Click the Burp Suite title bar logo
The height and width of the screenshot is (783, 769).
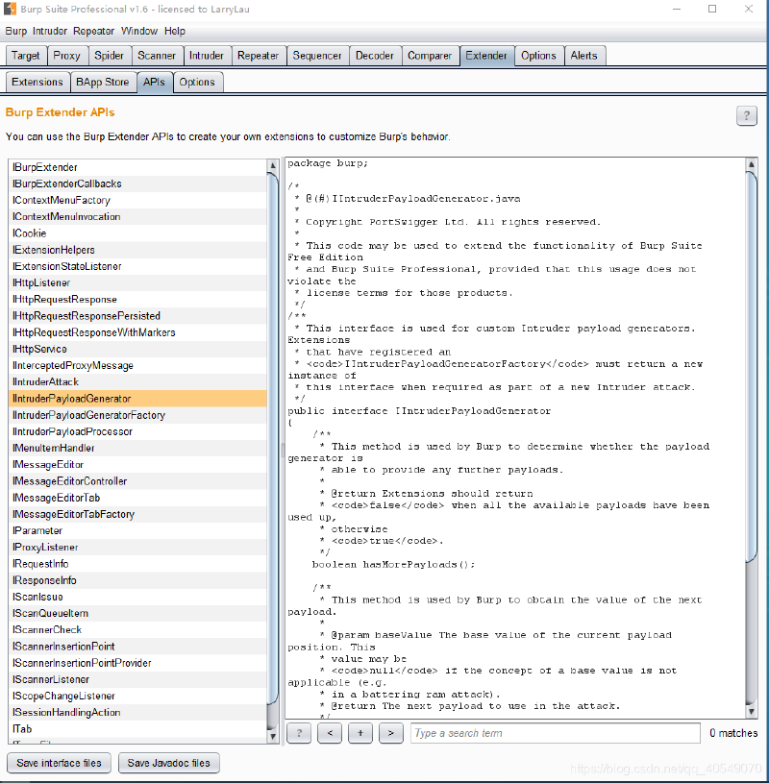coord(10,9)
